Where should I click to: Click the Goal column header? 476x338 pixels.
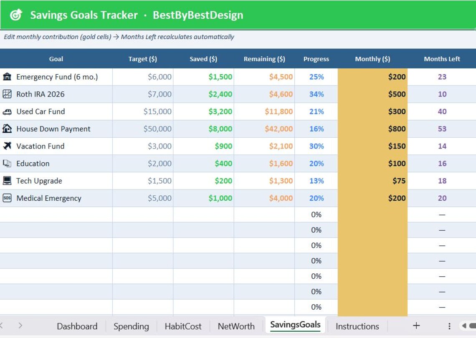point(56,59)
